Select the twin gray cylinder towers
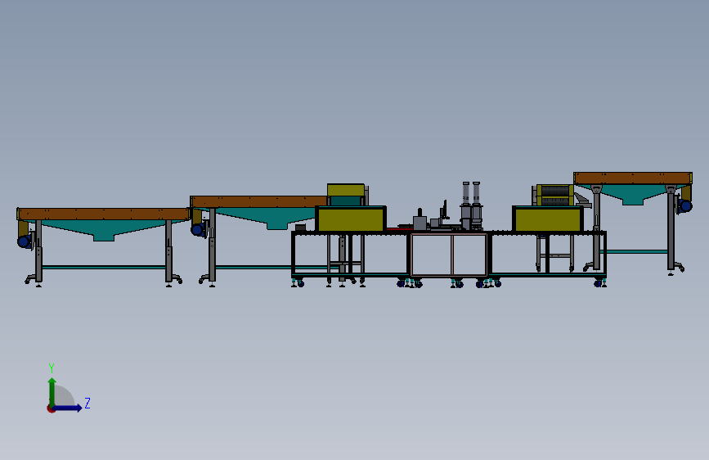709x460 pixels. [471, 205]
